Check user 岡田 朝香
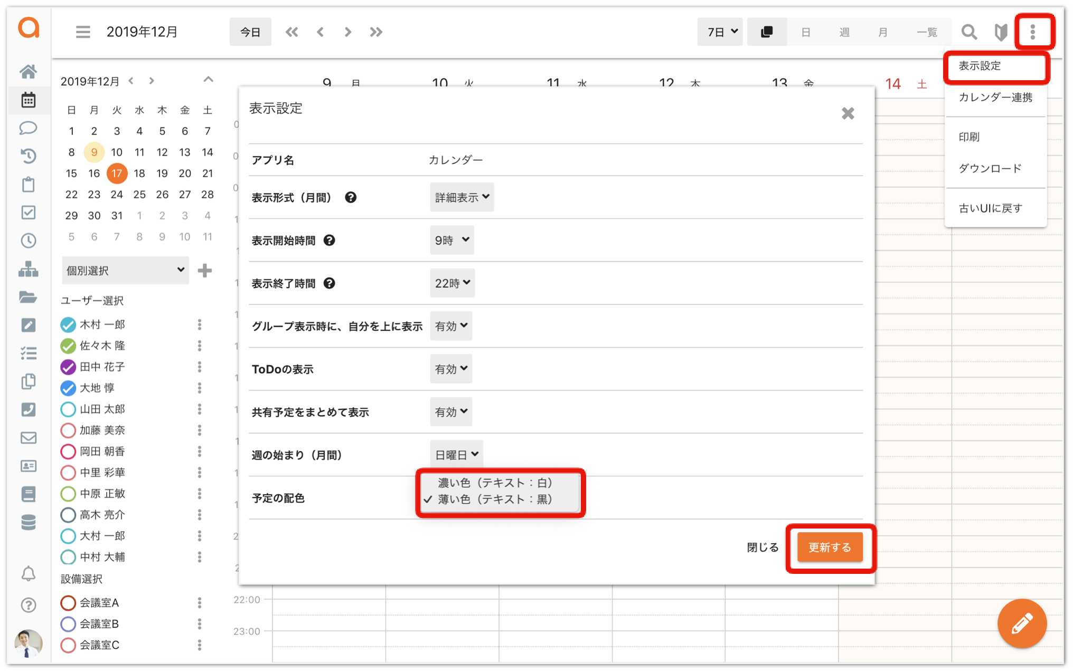 click(68, 452)
